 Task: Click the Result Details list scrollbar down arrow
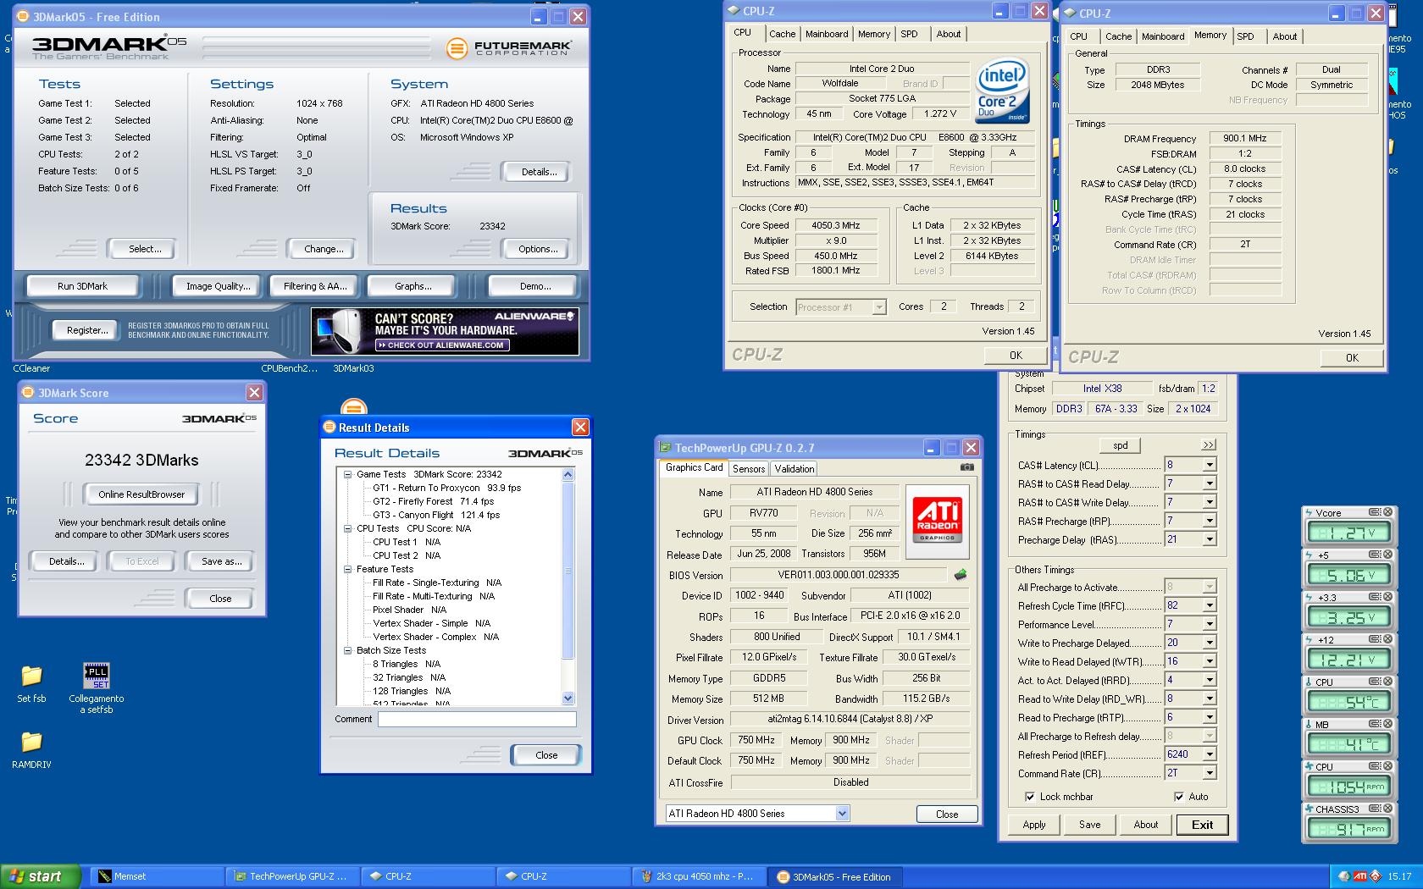click(568, 698)
